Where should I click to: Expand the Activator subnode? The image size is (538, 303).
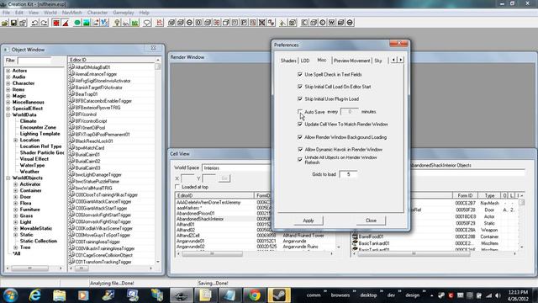coord(15,184)
